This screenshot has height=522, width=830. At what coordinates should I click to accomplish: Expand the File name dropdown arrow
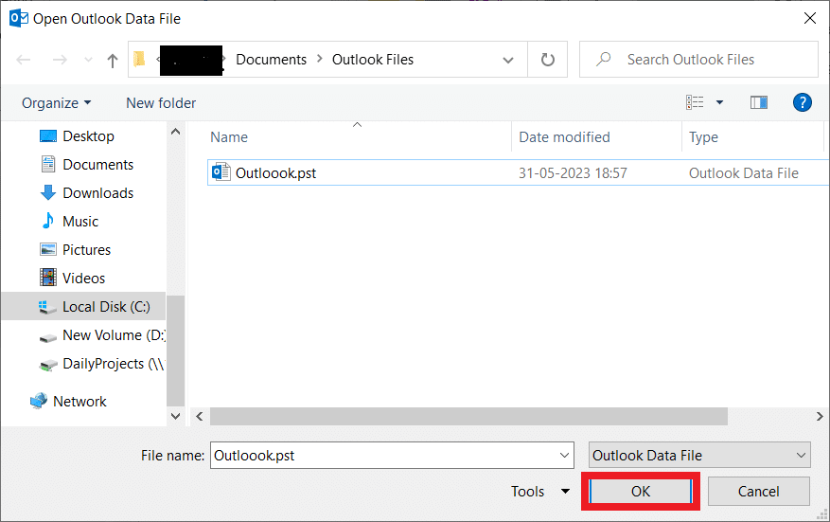click(564, 456)
